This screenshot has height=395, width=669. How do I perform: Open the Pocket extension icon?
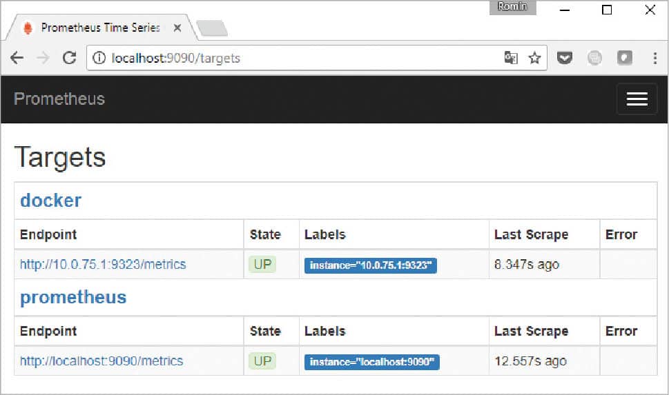click(x=565, y=59)
